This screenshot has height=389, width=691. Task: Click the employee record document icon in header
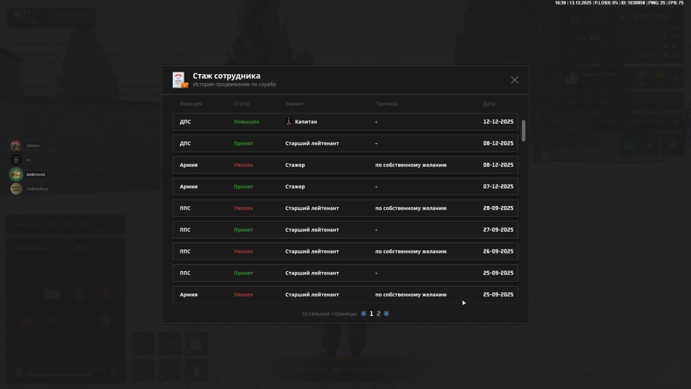180,80
